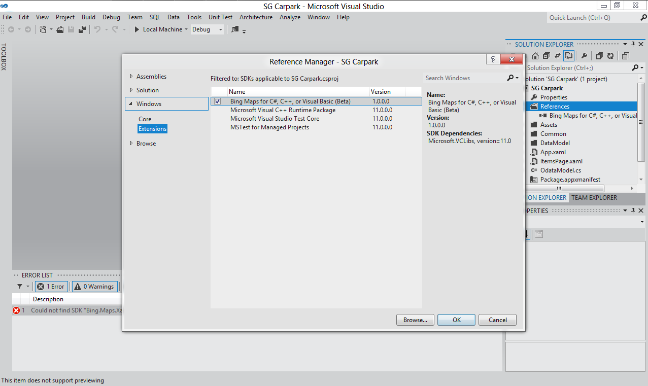Cancel the Reference Manager dialog
The width and height of the screenshot is (648, 386).
[498, 320]
